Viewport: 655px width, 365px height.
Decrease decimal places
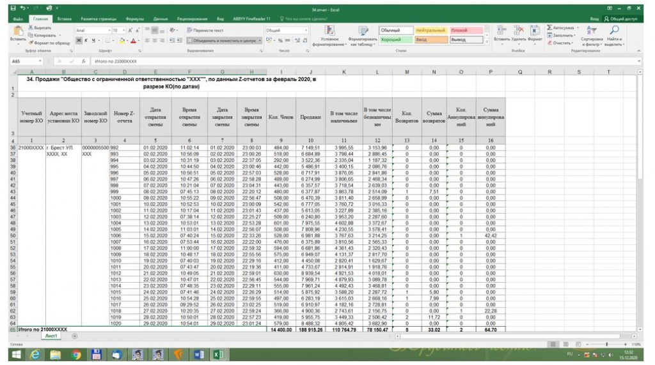305,40
